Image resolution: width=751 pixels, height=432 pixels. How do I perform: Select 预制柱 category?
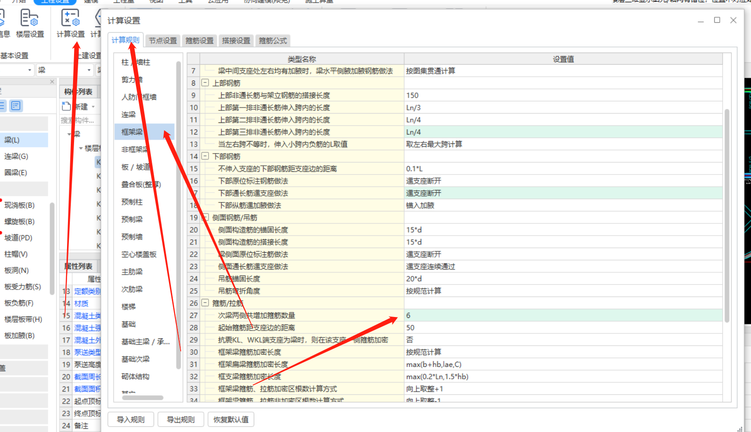(x=132, y=202)
